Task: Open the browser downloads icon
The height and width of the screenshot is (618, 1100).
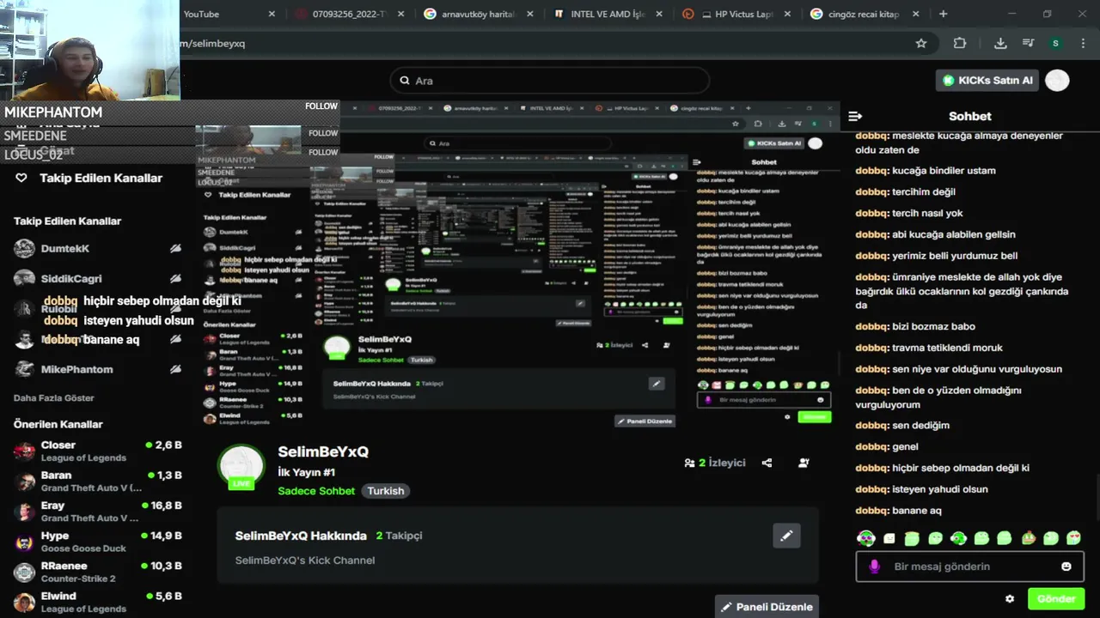Action: (1000, 43)
